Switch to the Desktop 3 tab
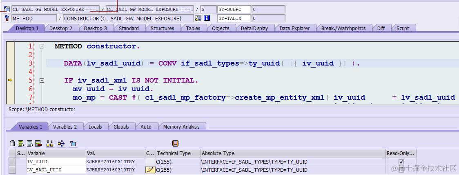The image size is (459, 175). [x=96, y=28]
